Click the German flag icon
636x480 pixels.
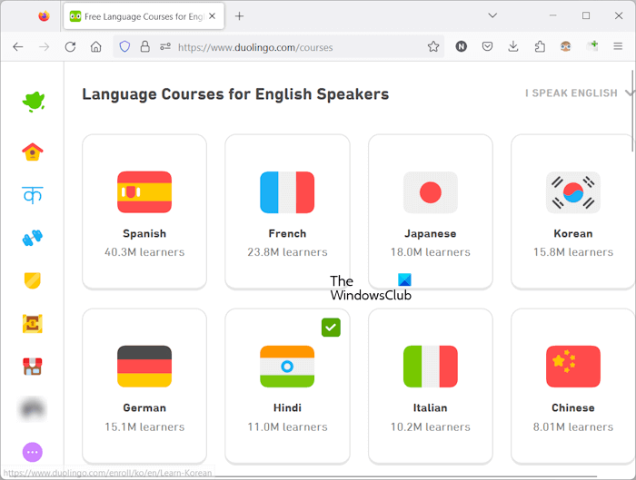click(x=144, y=367)
